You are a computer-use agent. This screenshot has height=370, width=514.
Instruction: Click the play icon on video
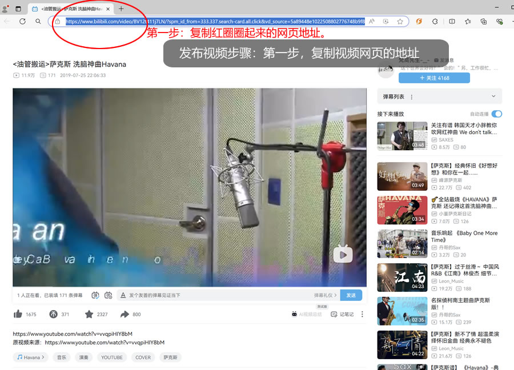(x=343, y=254)
